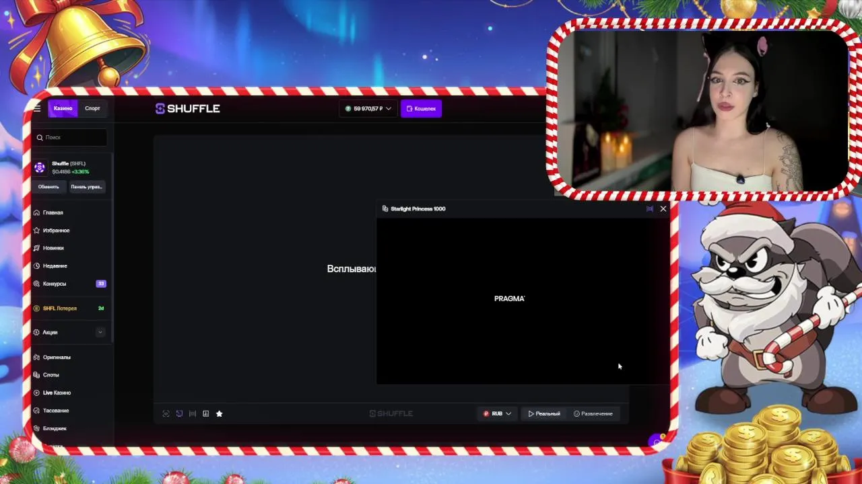Open Слоты slots category
The image size is (862, 484).
click(51, 374)
